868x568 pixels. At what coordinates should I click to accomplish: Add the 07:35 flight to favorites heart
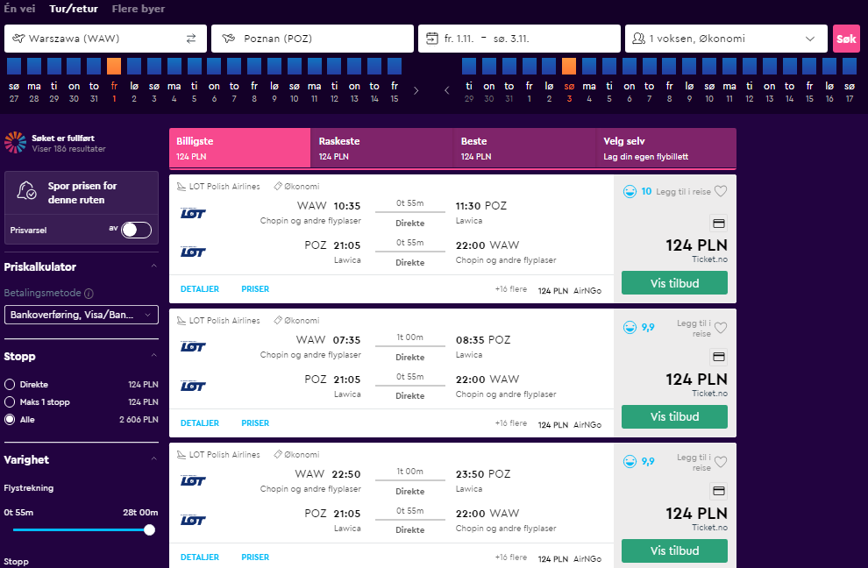coord(720,328)
